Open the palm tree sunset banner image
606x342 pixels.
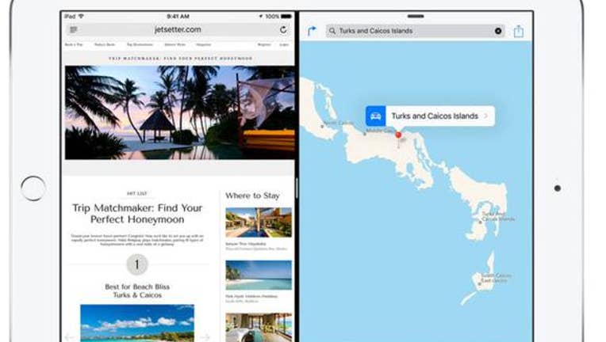tap(180, 112)
